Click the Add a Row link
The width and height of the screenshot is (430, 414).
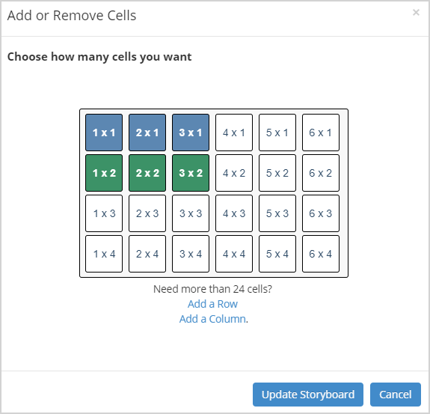click(x=212, y=304)
